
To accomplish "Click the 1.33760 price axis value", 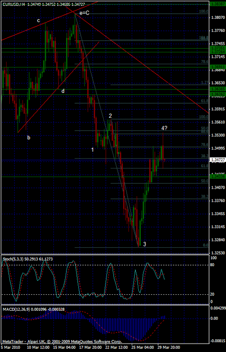I will pyautogui.click(x=218, y=200).
